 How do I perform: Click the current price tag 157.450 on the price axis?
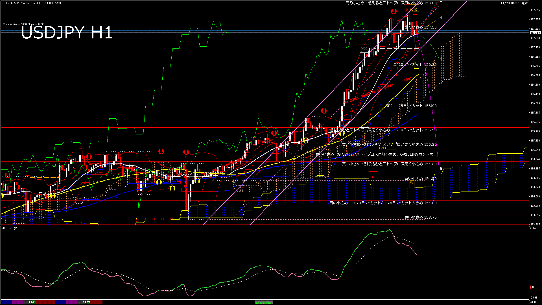click(x=535, y=33)
